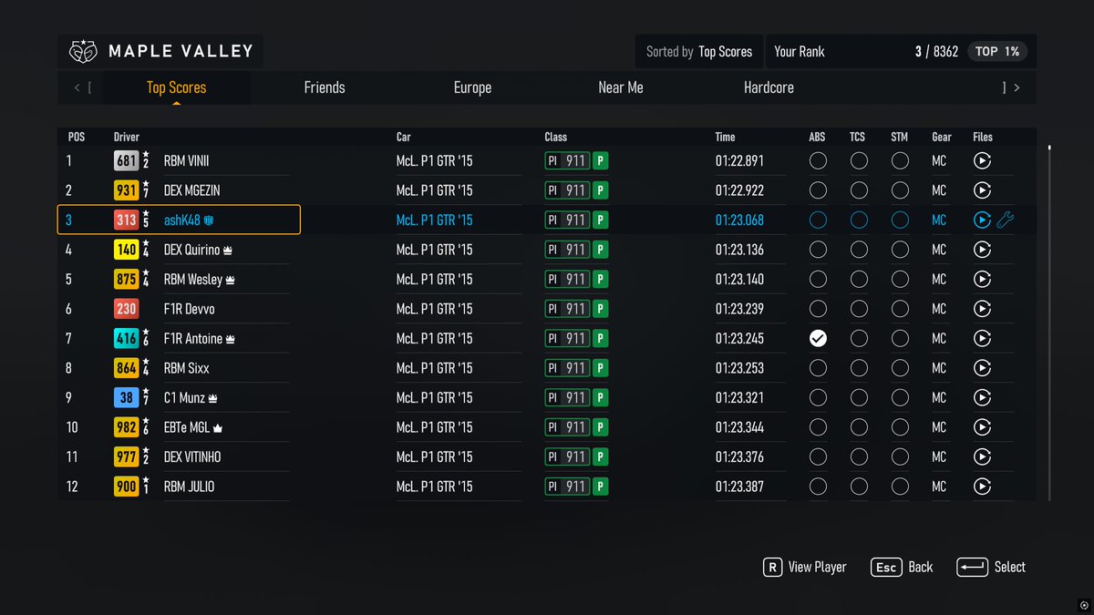The height and width of the screenshot is (615, 1094).
Task: Click the Maple Valley track logo icon
Action: (83, 52)
